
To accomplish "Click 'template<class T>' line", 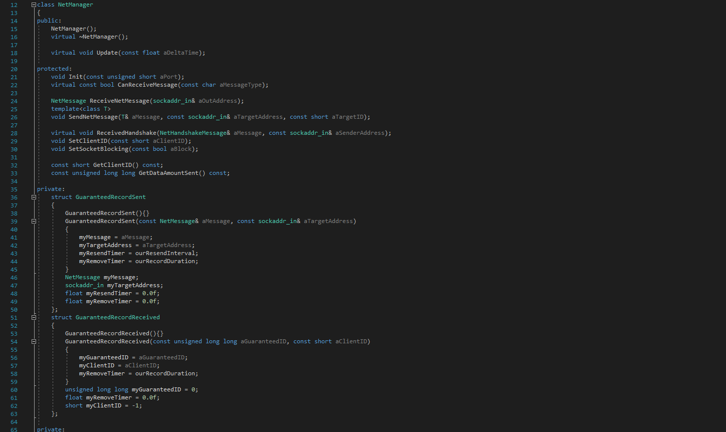I will 81,109.
